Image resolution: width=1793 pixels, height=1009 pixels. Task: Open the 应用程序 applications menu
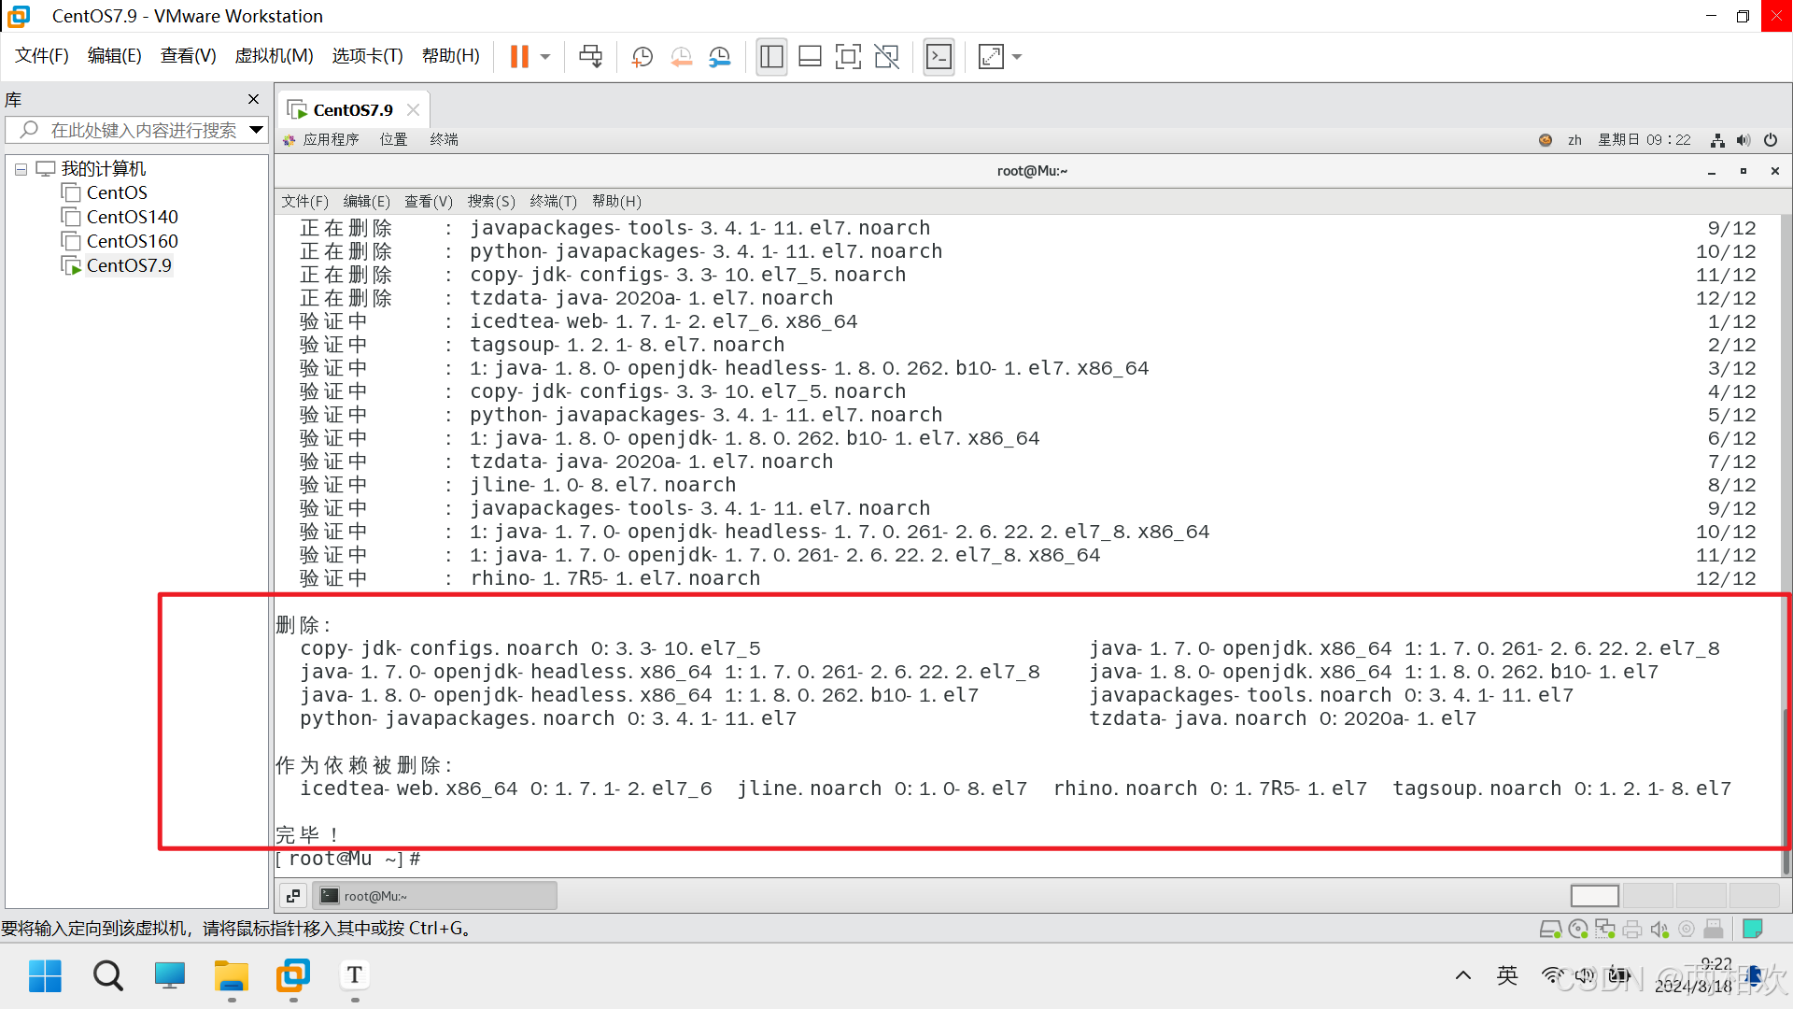(x=331, y=140)
